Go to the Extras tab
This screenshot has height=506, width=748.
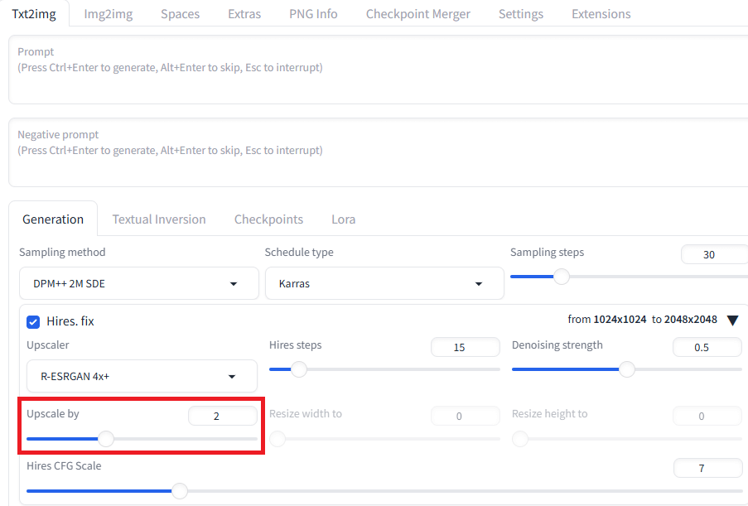pos(244,14)
